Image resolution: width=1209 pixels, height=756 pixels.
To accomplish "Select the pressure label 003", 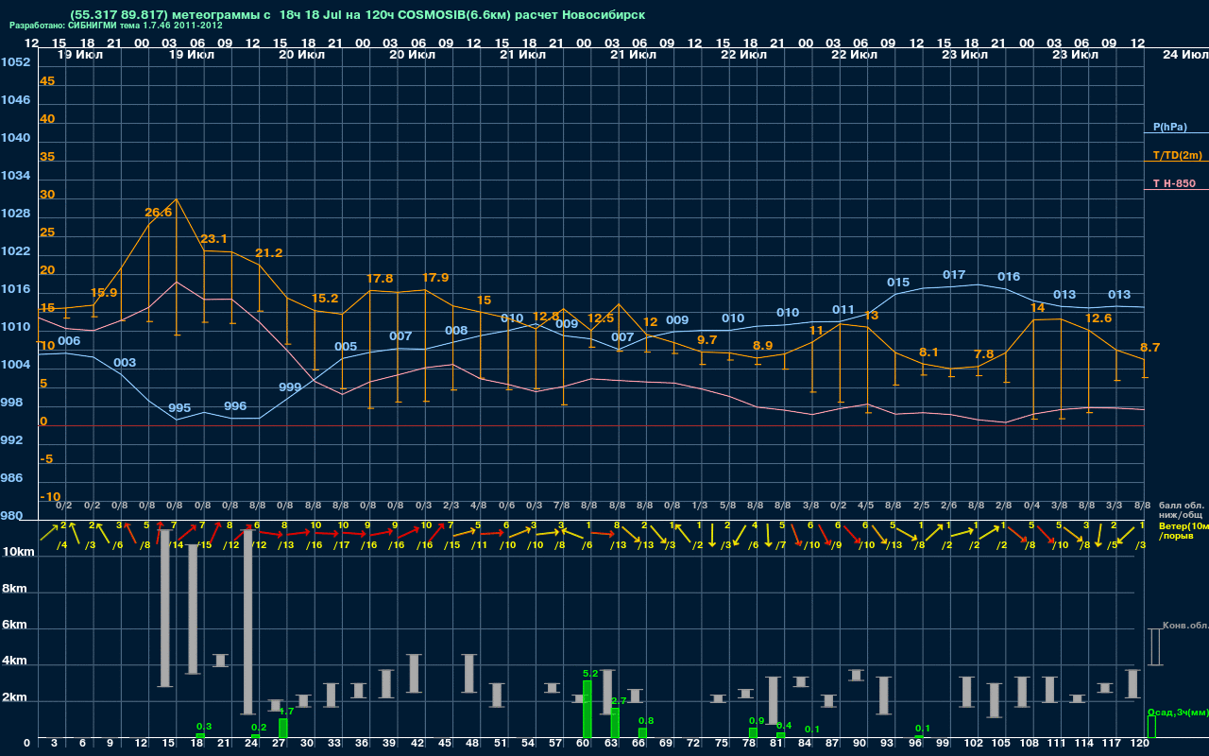I will tap(125, 363).
